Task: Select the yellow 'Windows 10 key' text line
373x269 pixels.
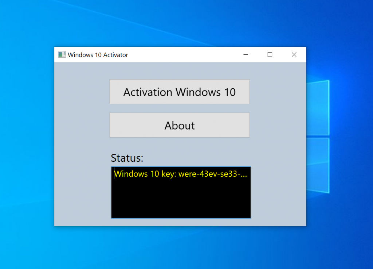Action: (181, 174)
